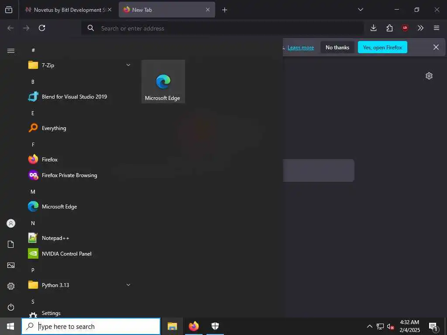This screenshot has width=447, height=335.
Task: Open the Action Center notifications icon
Action: coord(433,326)
